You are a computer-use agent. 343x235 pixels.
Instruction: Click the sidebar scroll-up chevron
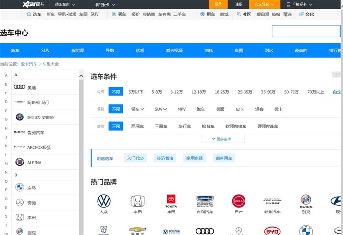pyautogui.click(x=81, y=76)
